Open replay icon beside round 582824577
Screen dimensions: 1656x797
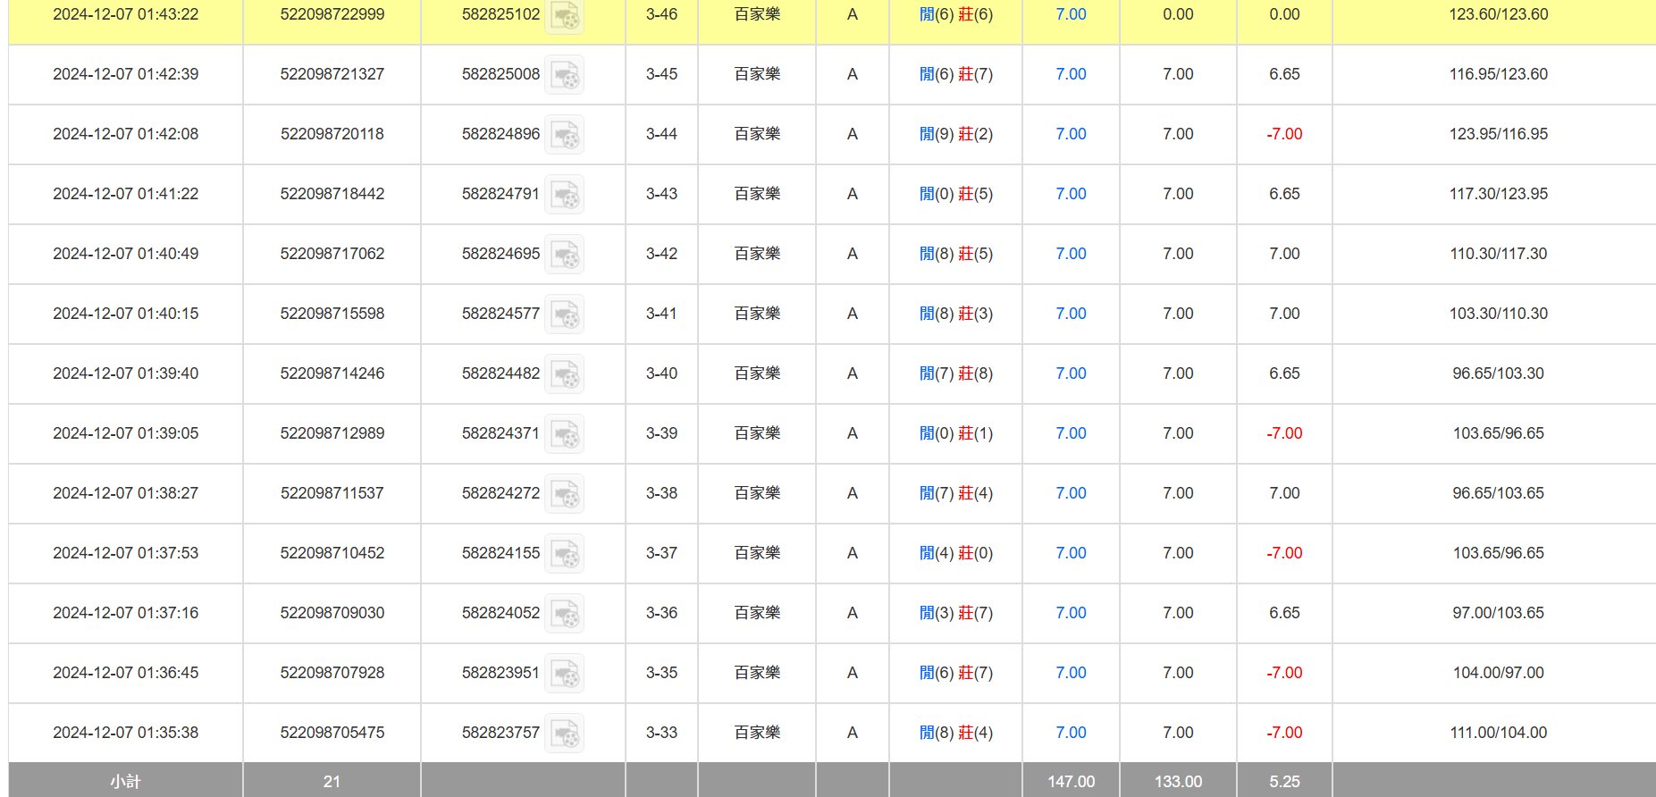[564, 315]
